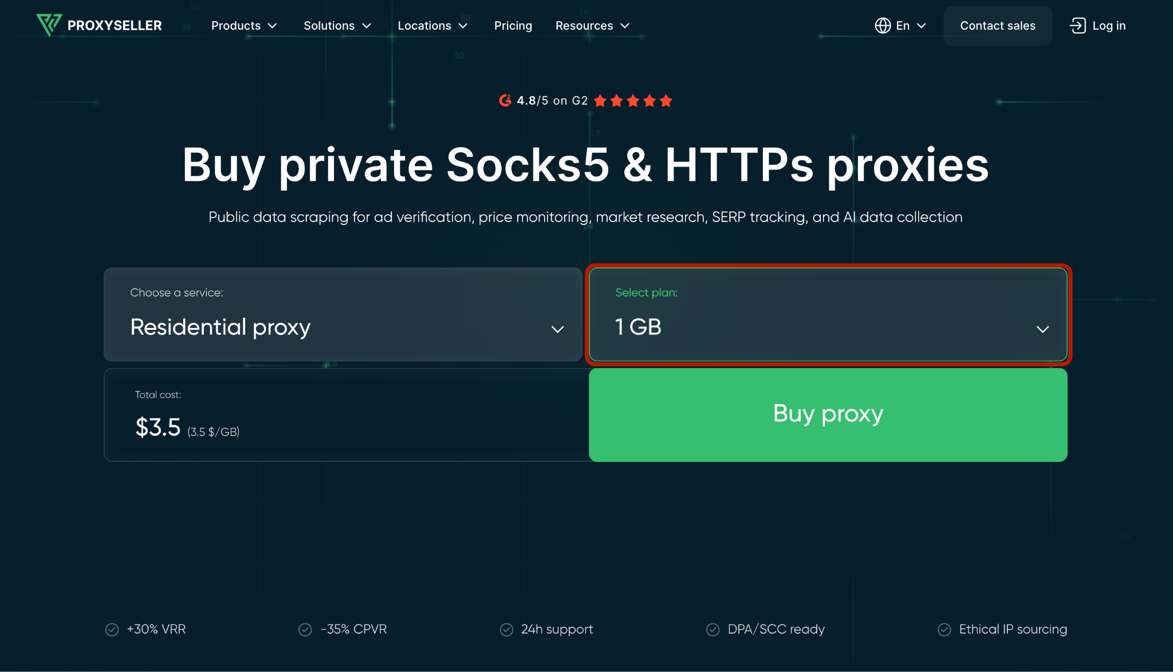
Task: Click the Log in arrow icon
Action: pos(1077,26)
